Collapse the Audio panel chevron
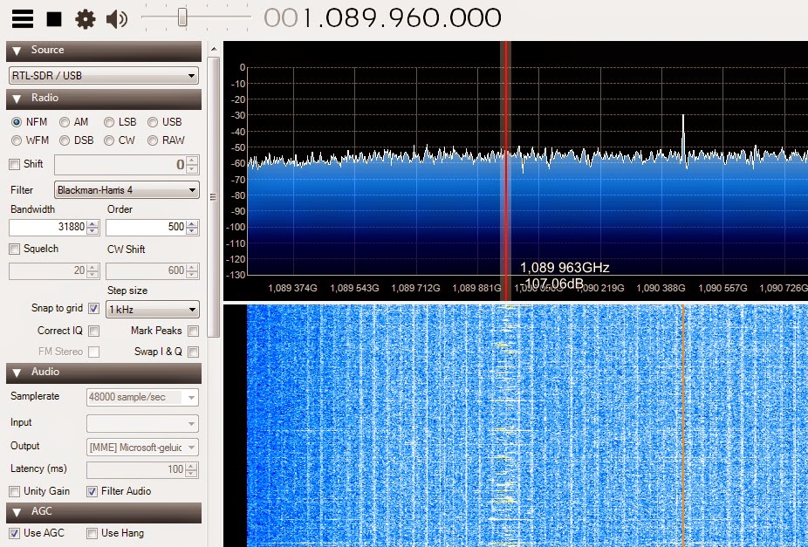 tap(16, 373)
